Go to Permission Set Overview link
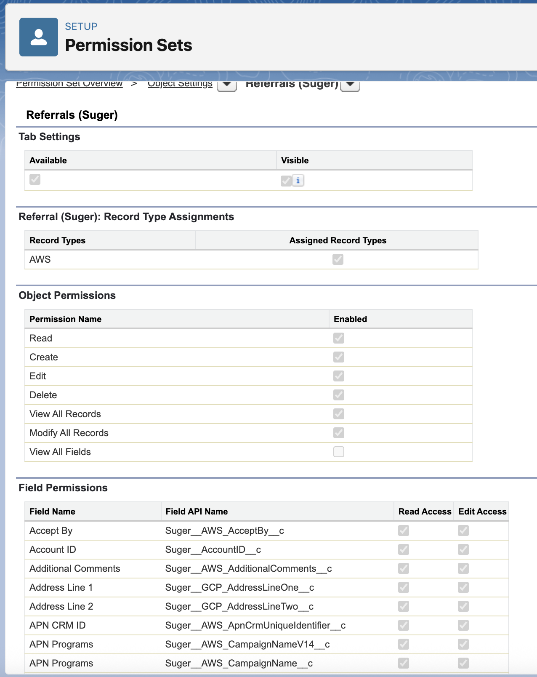This screenshot has height=677, width=537. (69, 84)
